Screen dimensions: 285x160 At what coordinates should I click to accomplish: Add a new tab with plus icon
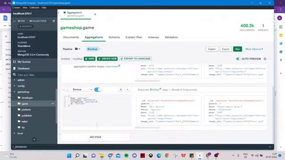click(95, 14)
